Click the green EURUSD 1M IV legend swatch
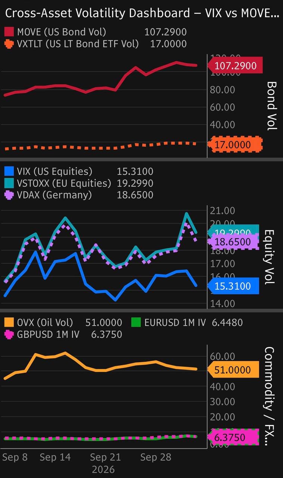Viewport: 283px width, 478px height. (x=137, y=323)
